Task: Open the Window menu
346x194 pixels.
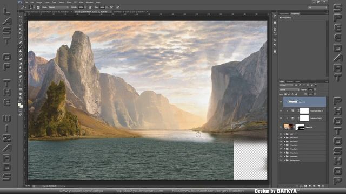Action: tap(89, 2)
